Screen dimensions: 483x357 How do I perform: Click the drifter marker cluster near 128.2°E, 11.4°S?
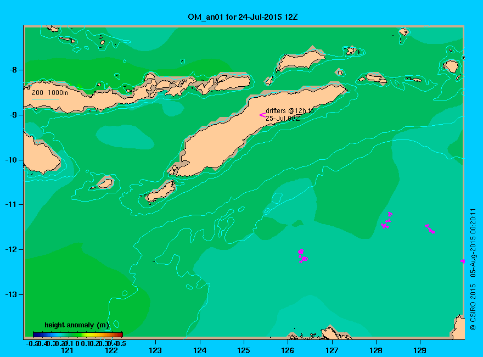(x=386, y=220)
